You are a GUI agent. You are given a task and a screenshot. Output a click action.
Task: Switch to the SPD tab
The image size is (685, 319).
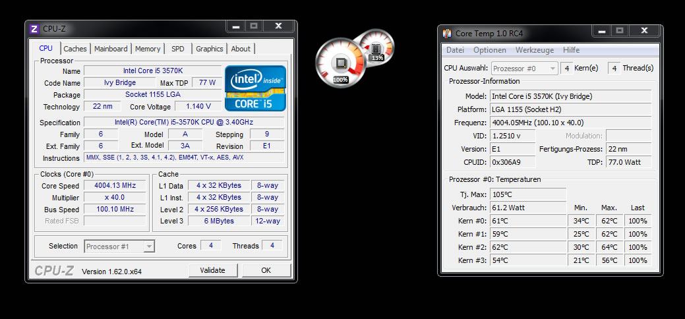178,49
